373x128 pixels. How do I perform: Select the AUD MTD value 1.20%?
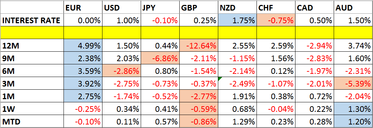pos(354,122)
